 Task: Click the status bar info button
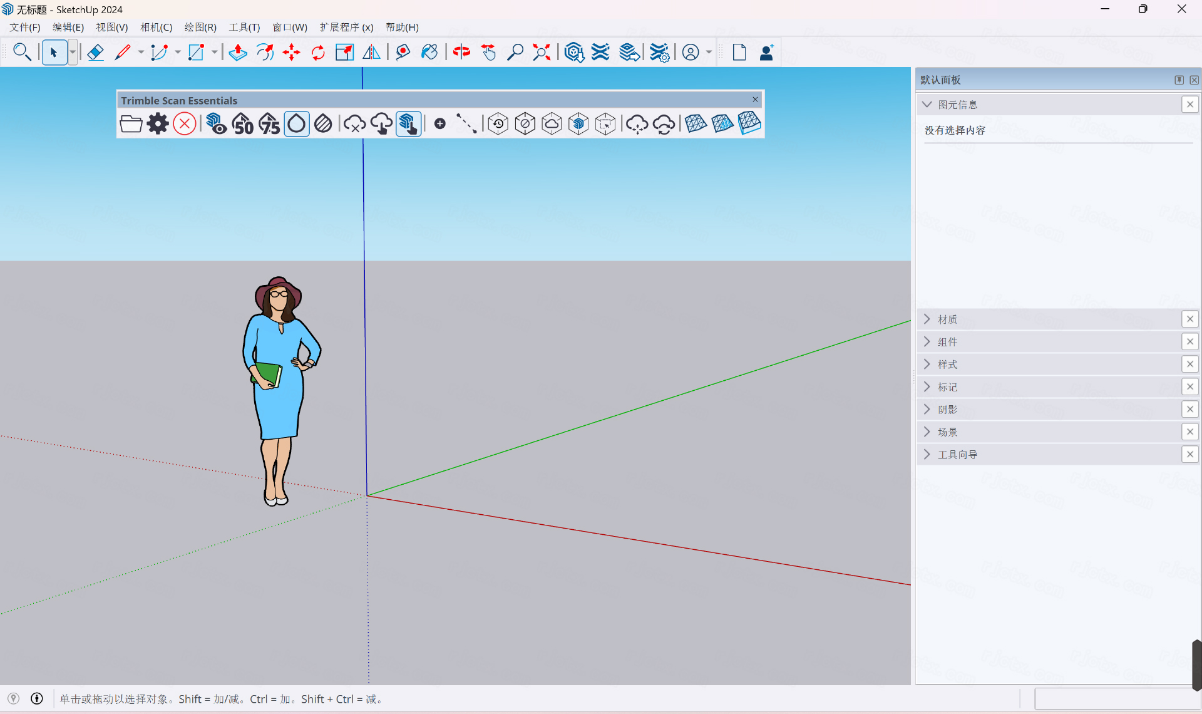point(36,698)
